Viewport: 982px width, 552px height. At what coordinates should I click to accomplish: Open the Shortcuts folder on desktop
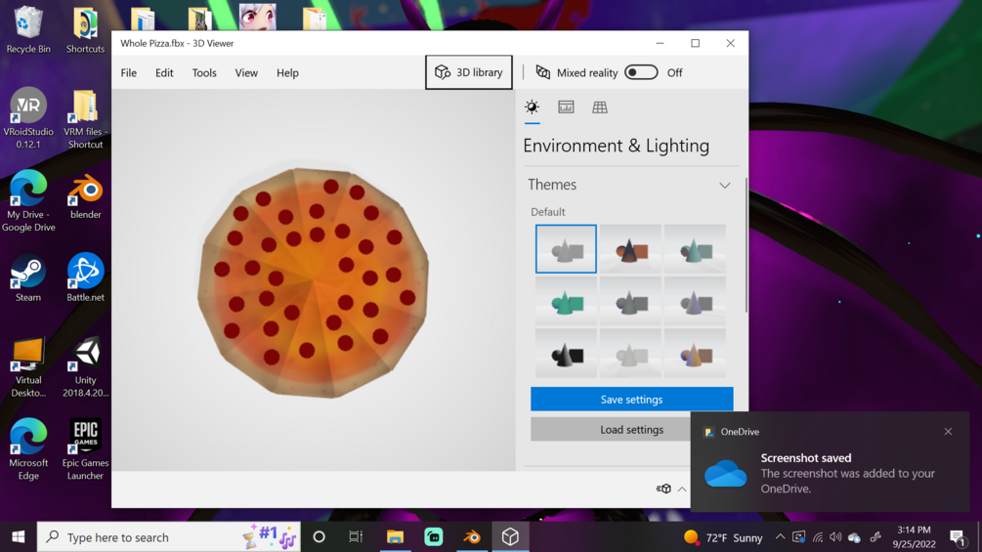coord(85,28)
